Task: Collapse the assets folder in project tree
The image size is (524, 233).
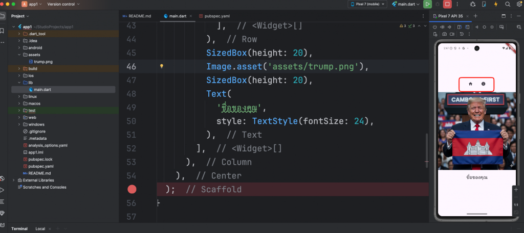Action: [19, 55]
